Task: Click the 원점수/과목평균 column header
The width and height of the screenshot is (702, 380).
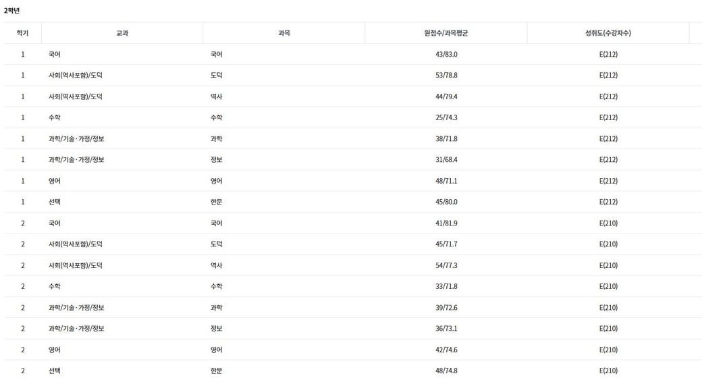Action: coord(446,33)
